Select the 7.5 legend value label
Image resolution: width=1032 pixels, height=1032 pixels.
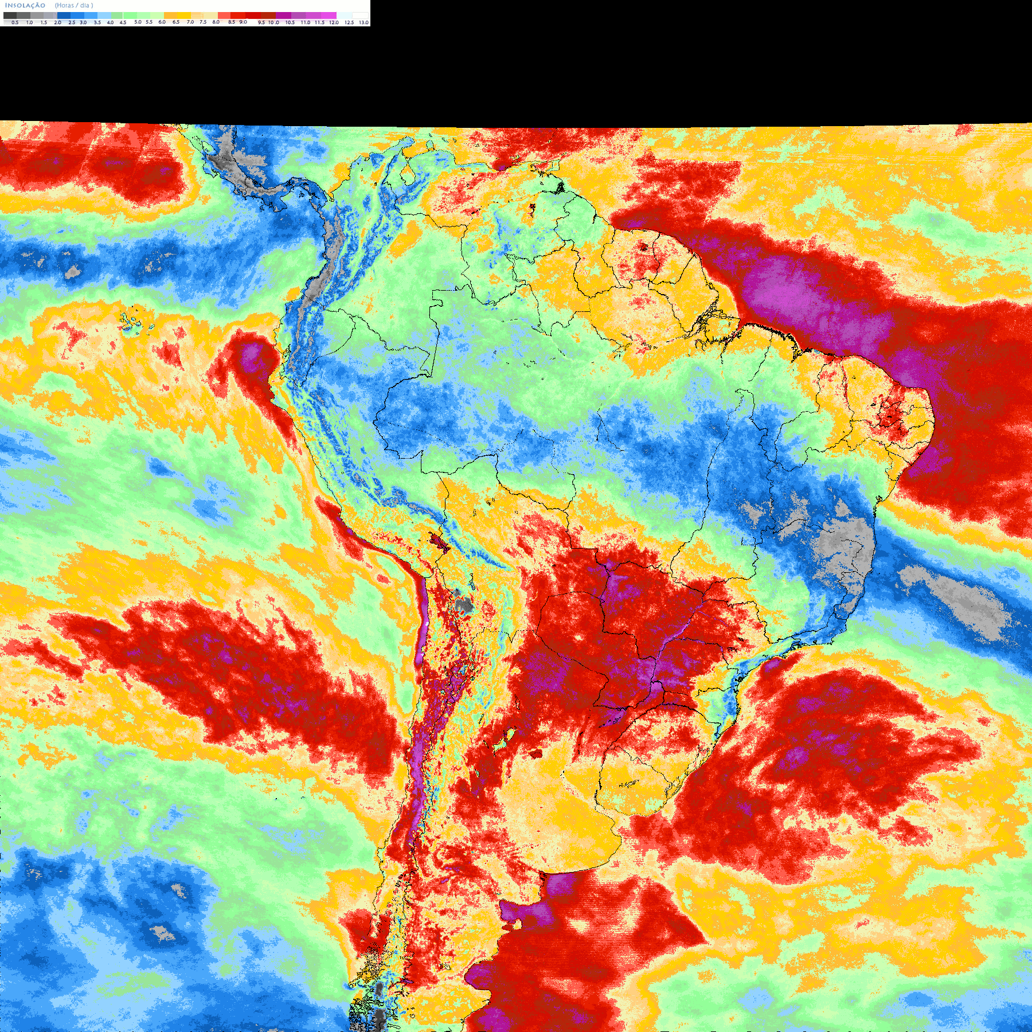click(x=203, y=22)
